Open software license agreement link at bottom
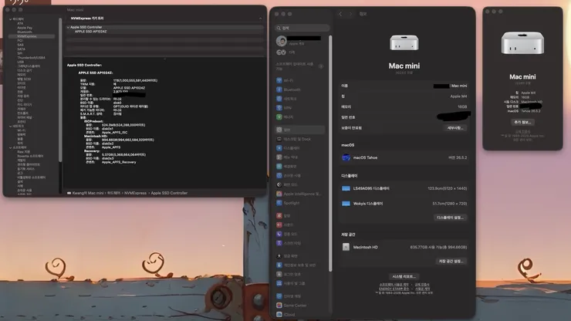Screen dimensions: 571x321 tap(394, 285)
